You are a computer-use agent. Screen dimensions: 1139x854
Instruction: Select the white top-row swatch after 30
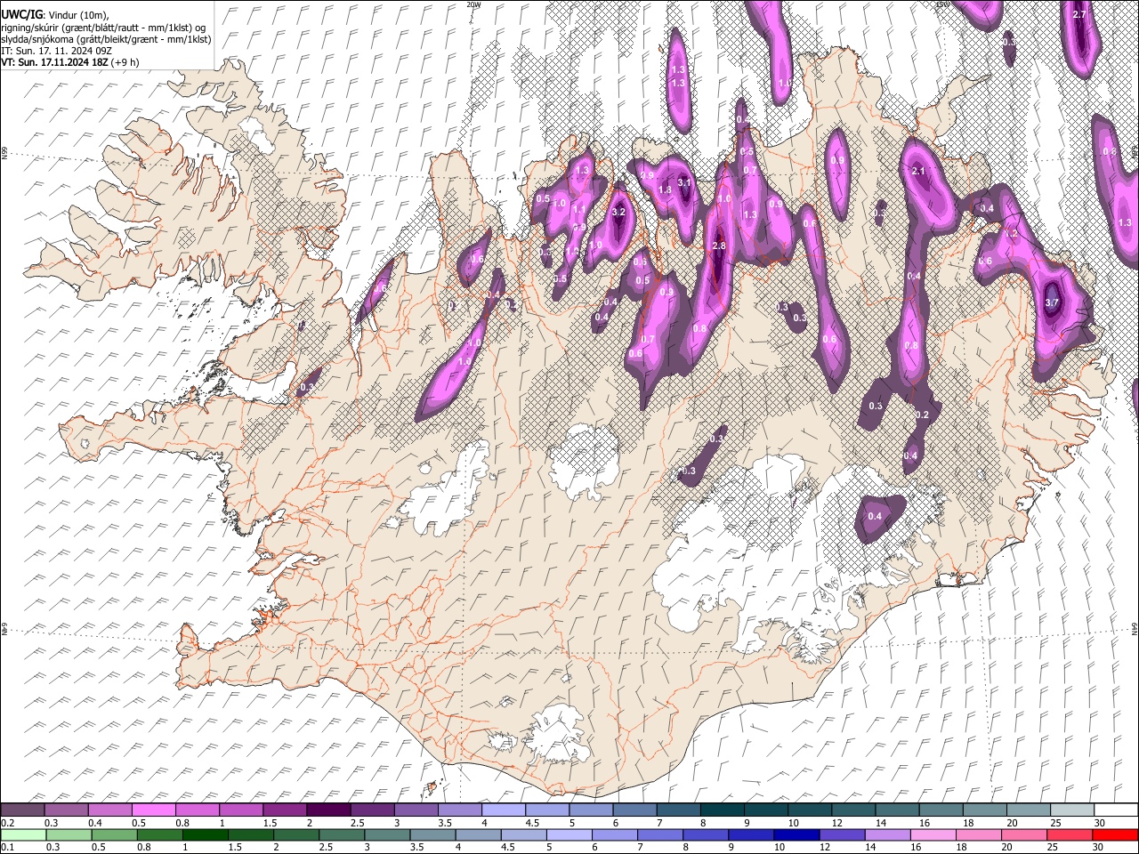1115,810
